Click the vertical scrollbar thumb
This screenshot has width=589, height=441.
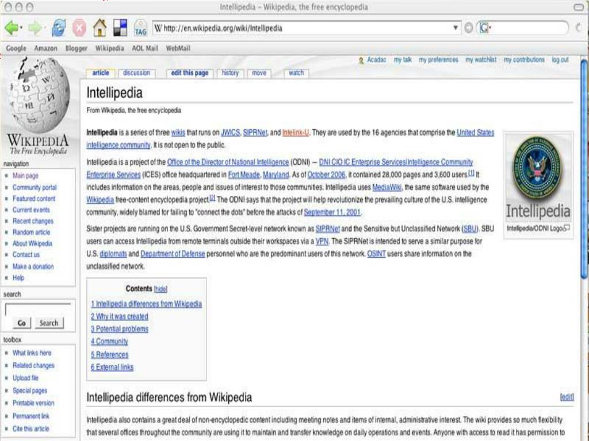[584, 169]
